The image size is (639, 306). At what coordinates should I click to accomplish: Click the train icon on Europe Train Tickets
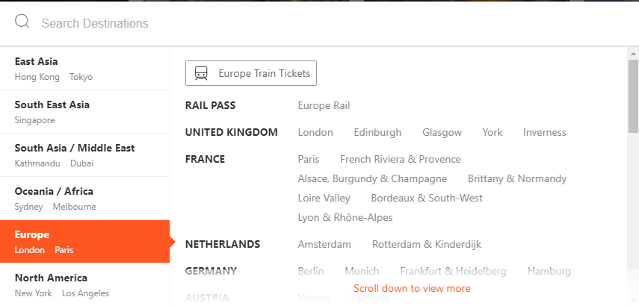201,73
